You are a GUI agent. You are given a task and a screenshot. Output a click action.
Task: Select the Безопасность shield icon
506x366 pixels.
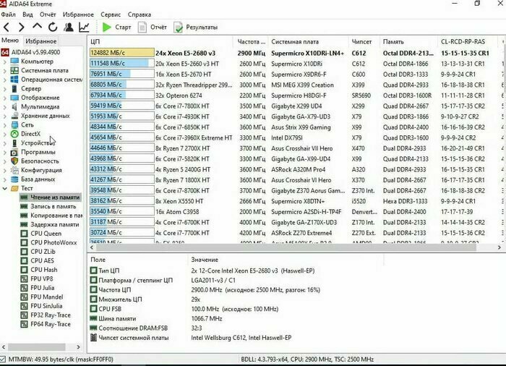14,161
